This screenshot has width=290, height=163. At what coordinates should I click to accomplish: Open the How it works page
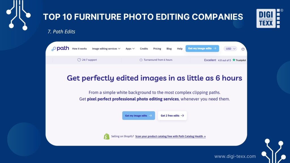[x=79, y=49]
